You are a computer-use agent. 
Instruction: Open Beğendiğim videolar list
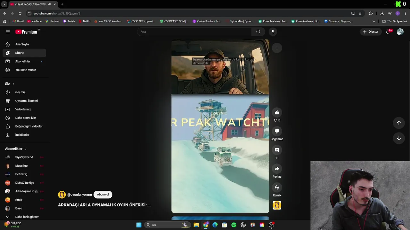point(24,126)
